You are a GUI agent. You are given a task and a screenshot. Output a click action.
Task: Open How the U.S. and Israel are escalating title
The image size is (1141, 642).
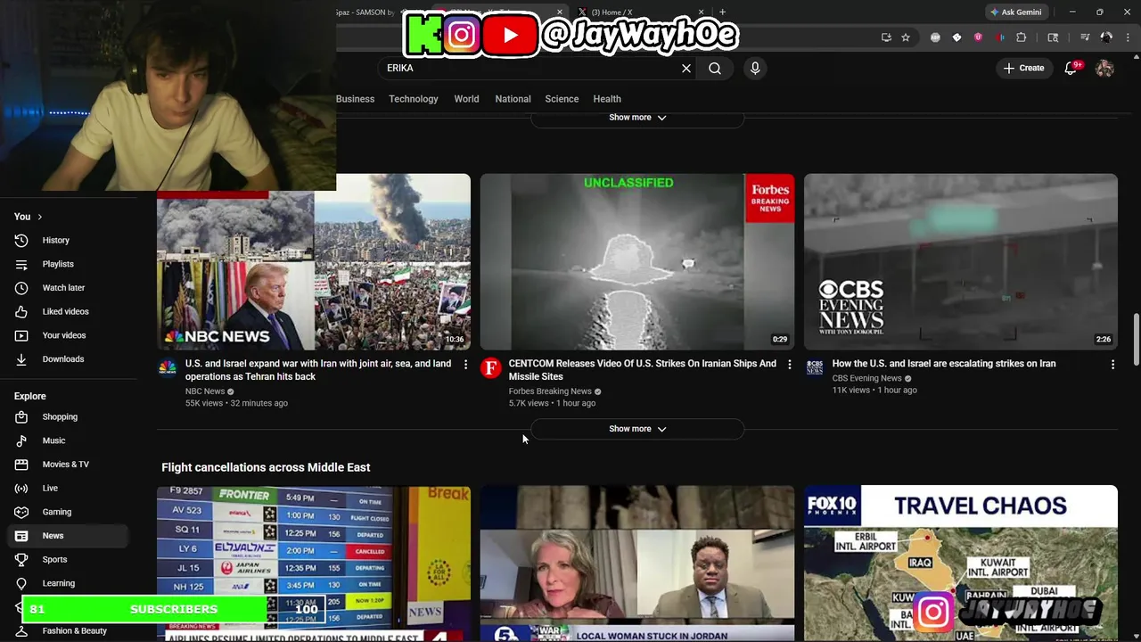944,364
